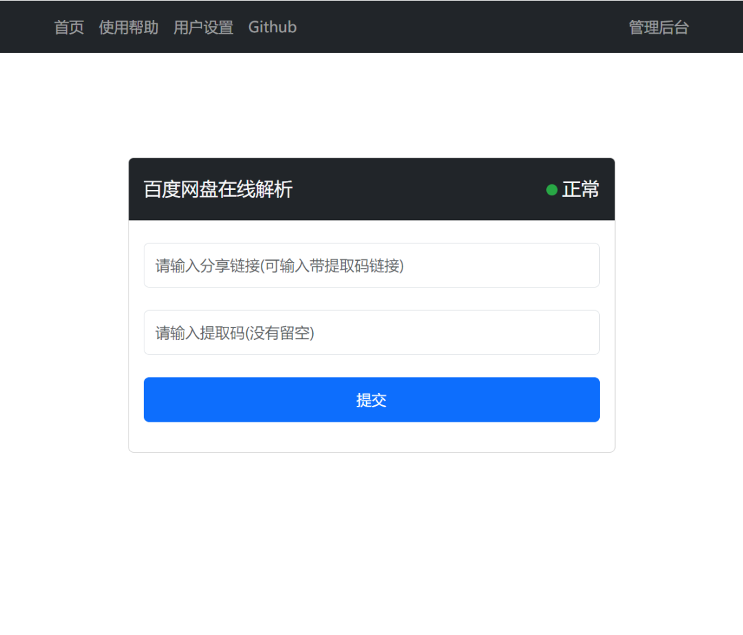Open the Github link in navbar

coord(272,28)
